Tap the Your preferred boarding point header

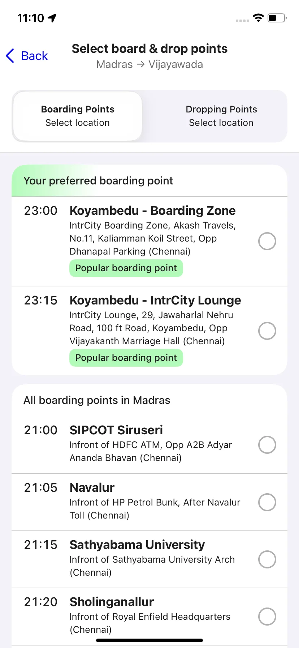pyautogui.click(x=98, y=181)
